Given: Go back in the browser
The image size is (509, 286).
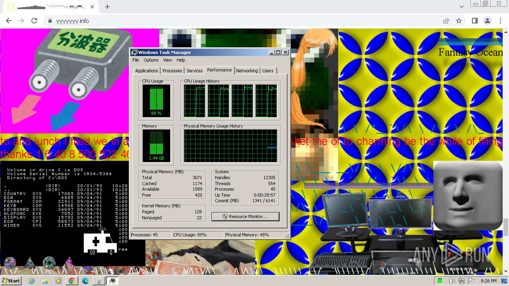Looking at the screenshot, I should click(x=9, y=21).
